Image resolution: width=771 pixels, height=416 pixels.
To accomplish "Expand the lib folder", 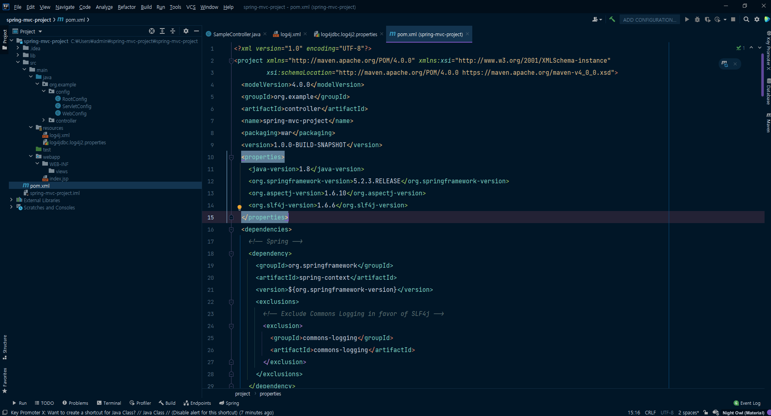I will [x=18, y=55].
